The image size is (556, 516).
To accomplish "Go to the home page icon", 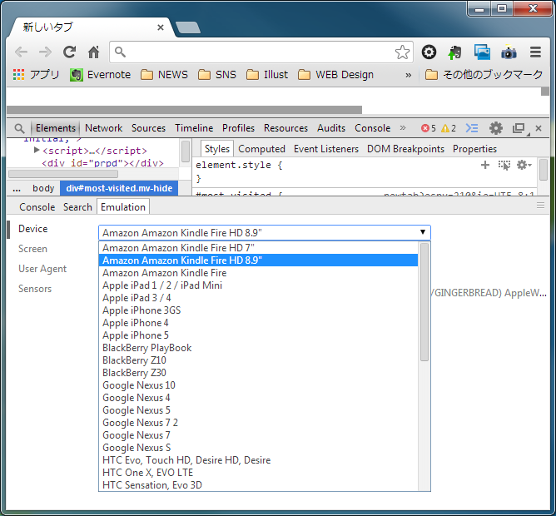I will [93, 52].
